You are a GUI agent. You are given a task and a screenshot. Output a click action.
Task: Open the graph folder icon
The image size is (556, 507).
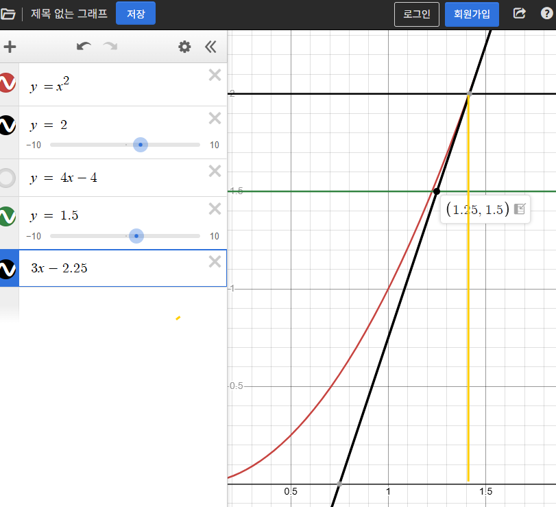click(x=8, y=14)
